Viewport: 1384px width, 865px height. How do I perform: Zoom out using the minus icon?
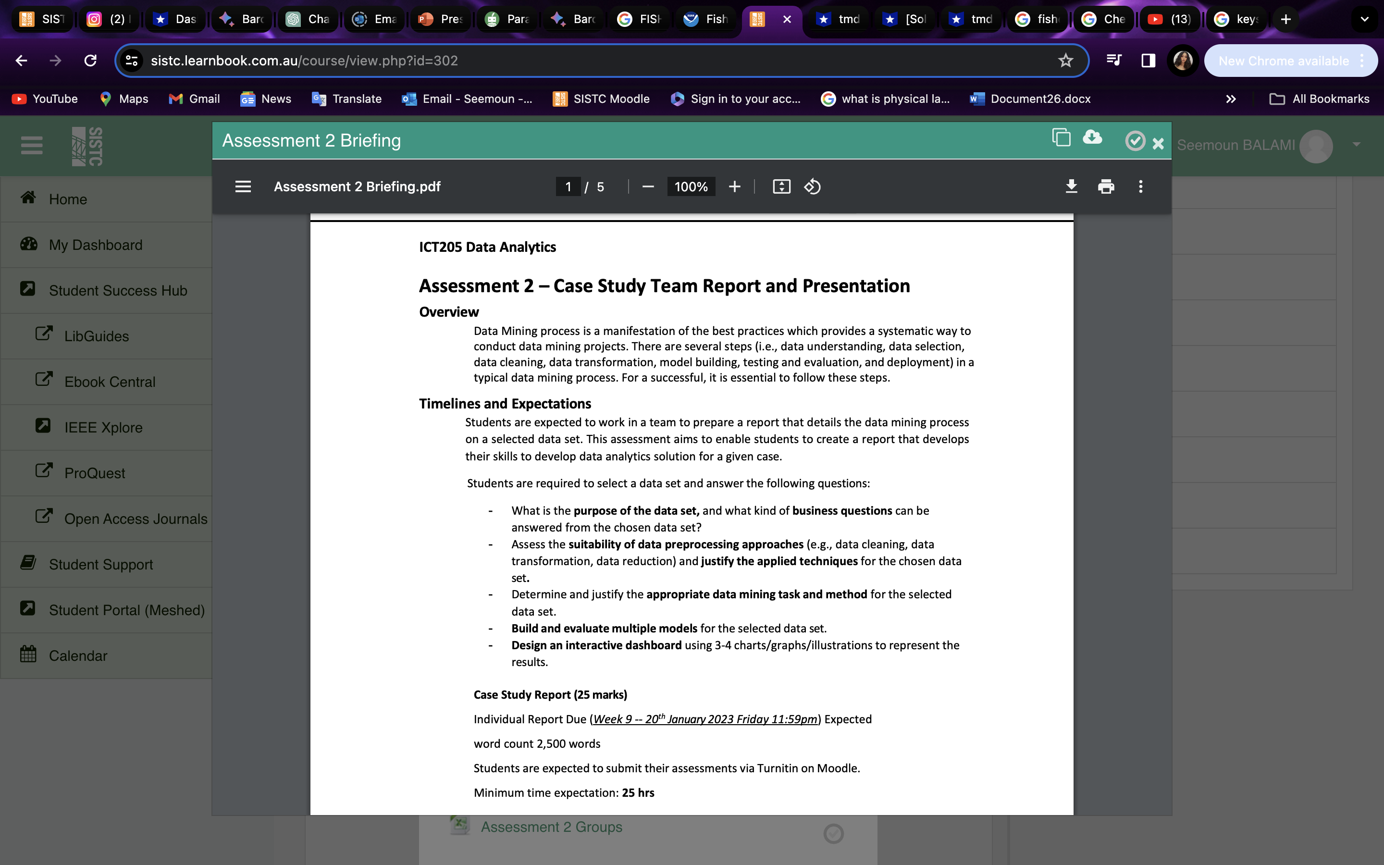click(x=647, y=186)
